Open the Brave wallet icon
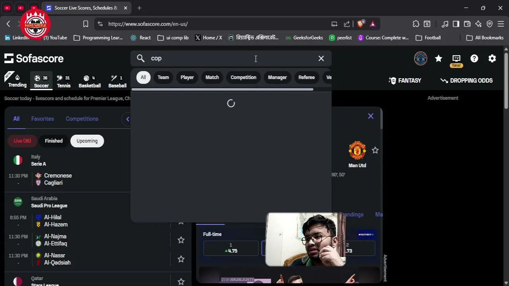Image resolution: width=509 pixels, height=286 pixels. pyautogui.click(x=467, y=24)
